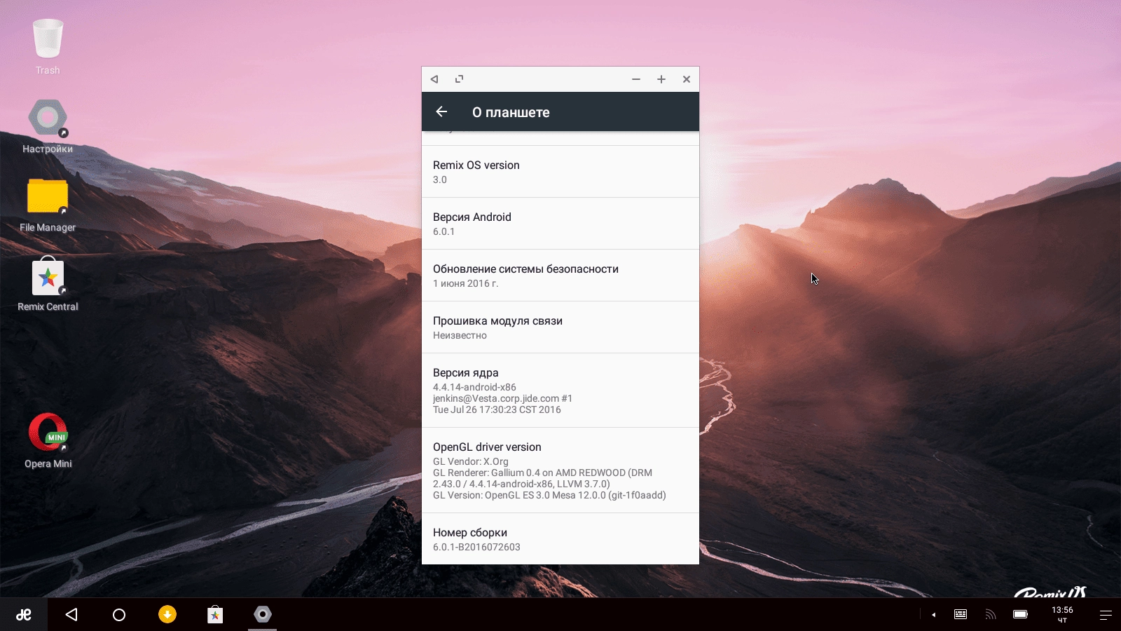Maximize the settings window with the plus
1121x631 pixels.
pos(661,79)
